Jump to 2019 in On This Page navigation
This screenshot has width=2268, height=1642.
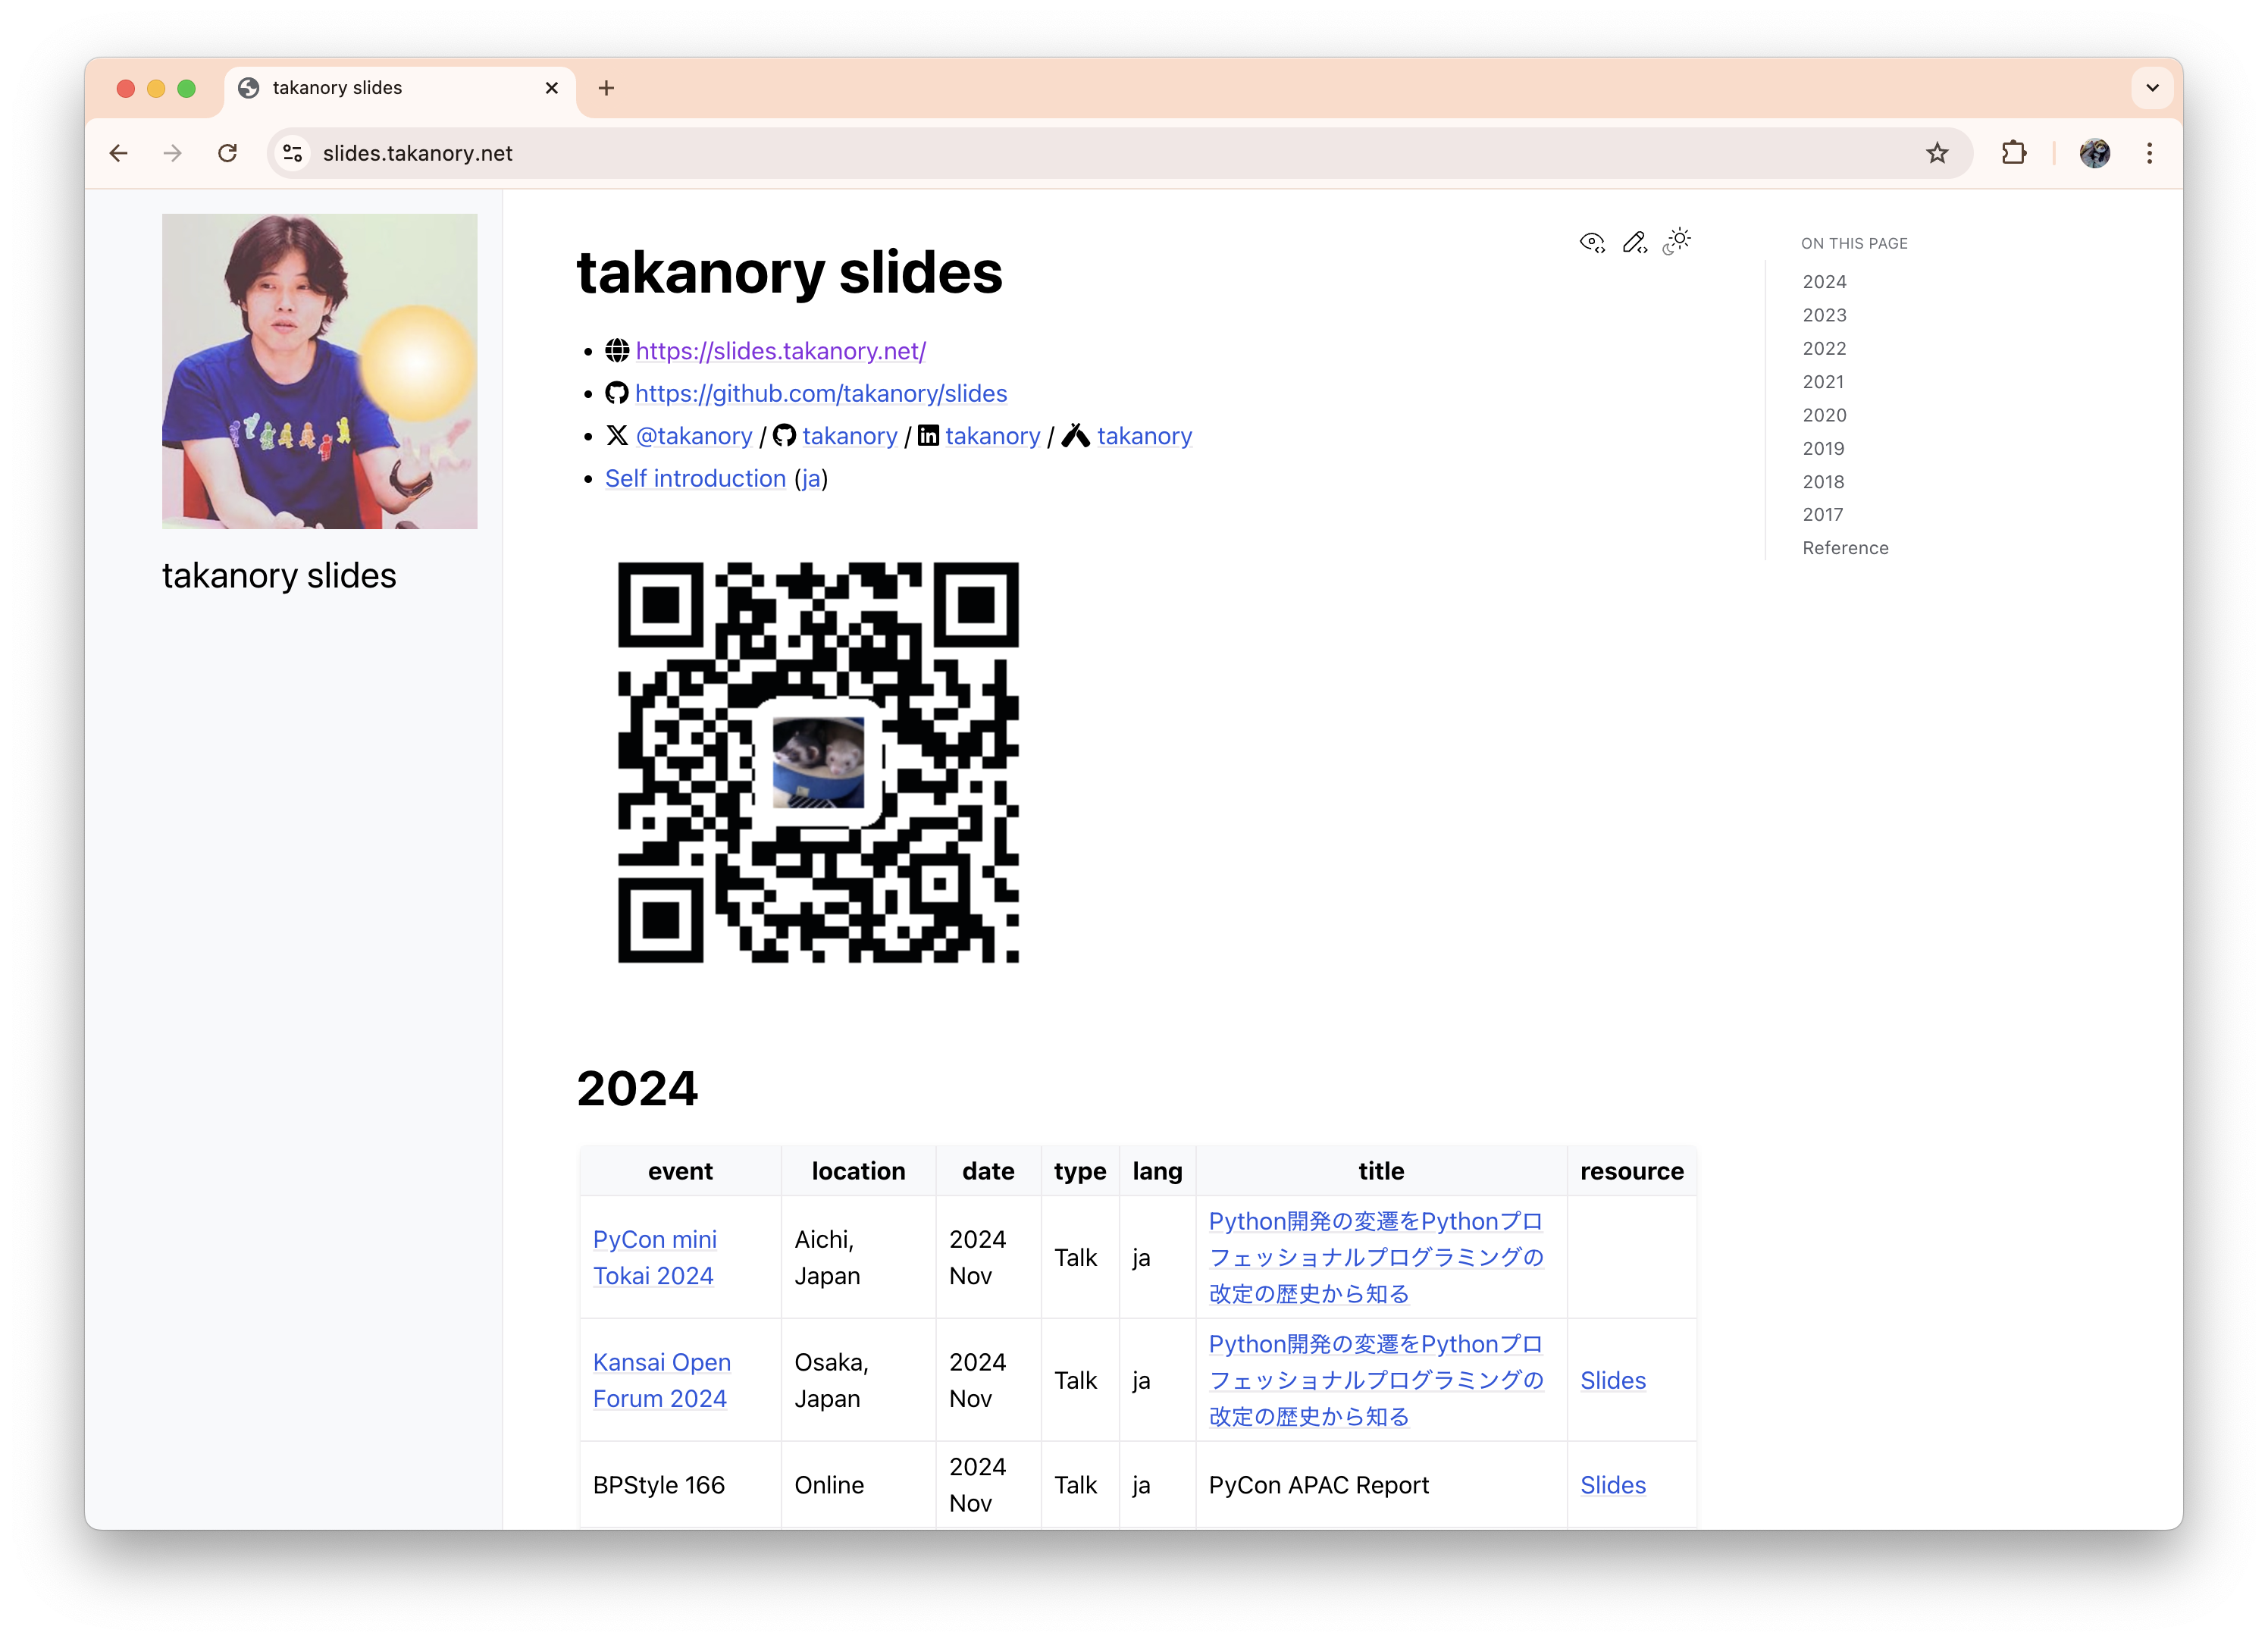[x=1823, y=448]
